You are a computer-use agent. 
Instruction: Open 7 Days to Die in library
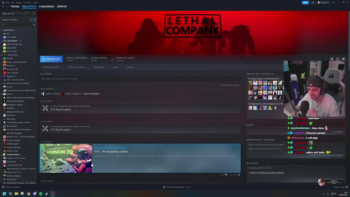point(12,55)
